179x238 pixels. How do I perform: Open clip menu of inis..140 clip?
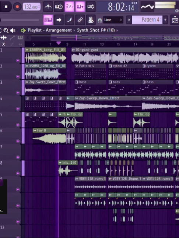coord(60,163)
